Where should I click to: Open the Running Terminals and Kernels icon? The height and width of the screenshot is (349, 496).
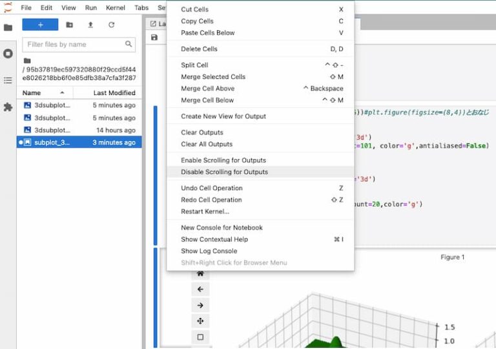[x=8, y=54]
